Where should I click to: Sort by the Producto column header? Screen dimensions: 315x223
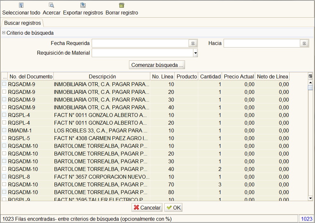coord(186,76)
